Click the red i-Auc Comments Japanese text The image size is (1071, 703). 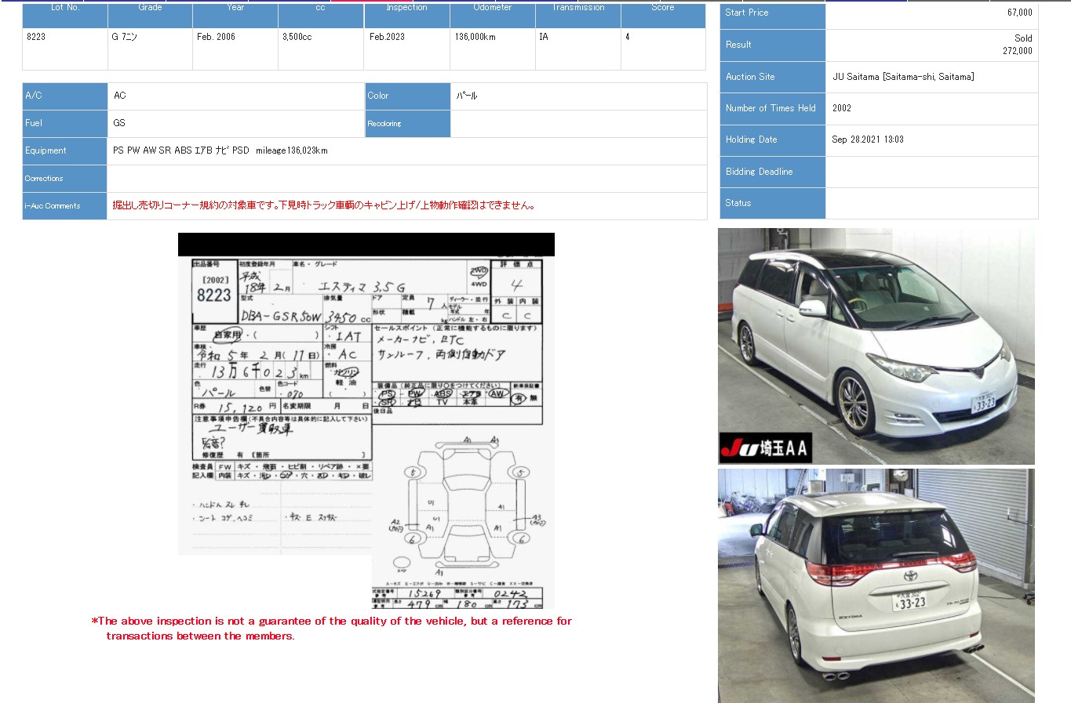[x=324, y=205]
